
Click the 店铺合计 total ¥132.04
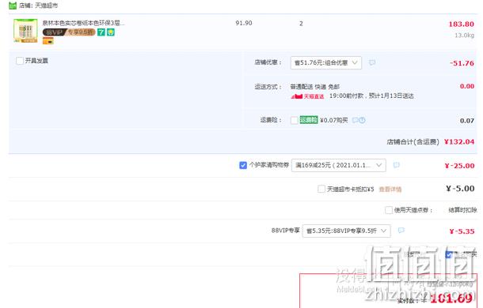click(459, 141)
